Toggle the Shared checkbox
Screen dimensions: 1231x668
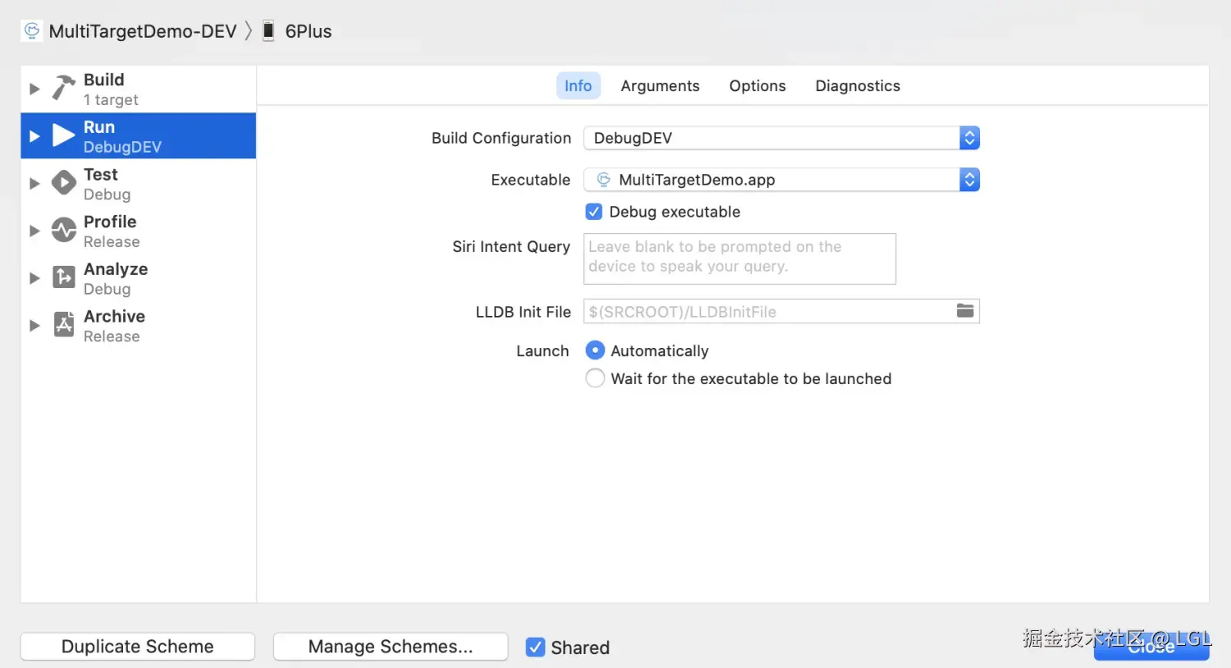[x=535, y=647]
